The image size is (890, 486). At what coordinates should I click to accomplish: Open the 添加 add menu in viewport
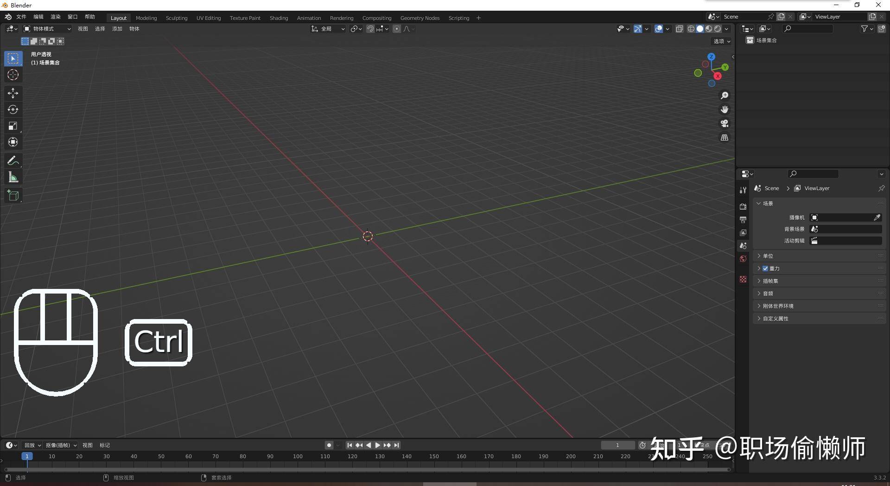(x=117, y=29)
